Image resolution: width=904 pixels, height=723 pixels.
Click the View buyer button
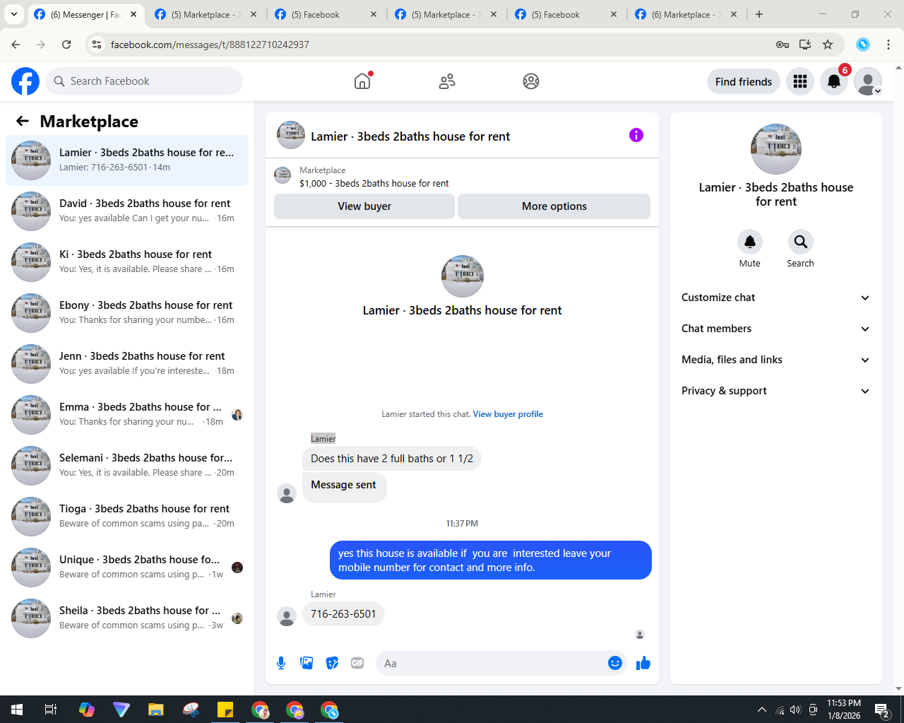(364, 206)
